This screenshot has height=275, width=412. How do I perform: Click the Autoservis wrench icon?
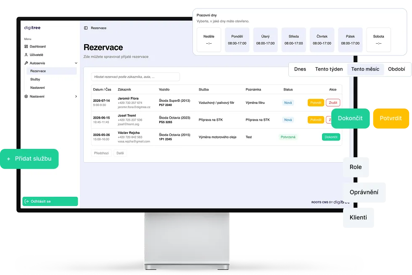click(x=26, y=63)
